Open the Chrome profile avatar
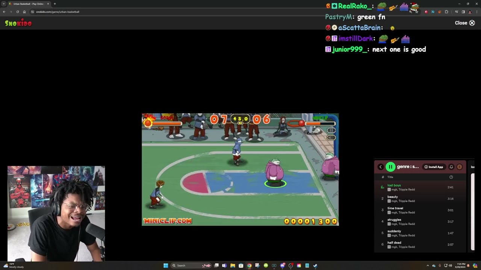This screenshot has height=270, width=481. [x=470, y=12]
